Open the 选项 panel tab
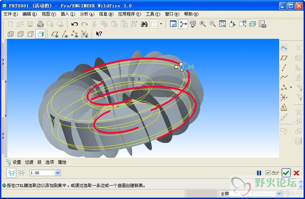The image size is (305, 199). (x=50, y=162)
